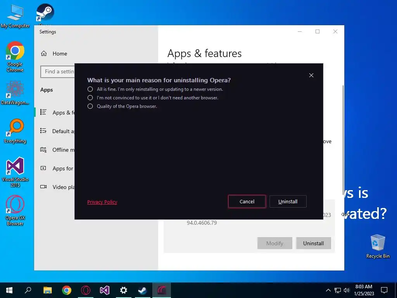
Task: Click Uninstall button in Settings window
Action: [313, 243]
